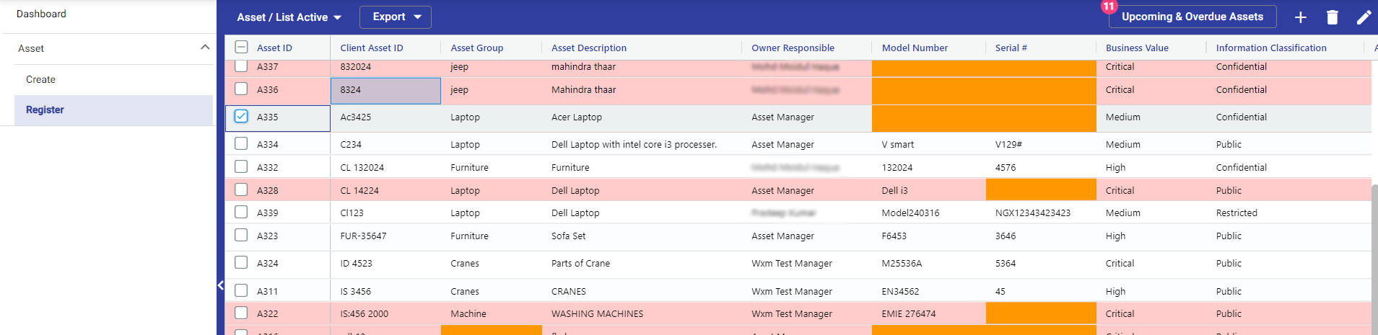Screen dimensions: 1378x335
Task: Click the Client Asset ID cell 8324
Action: point(385,90)
